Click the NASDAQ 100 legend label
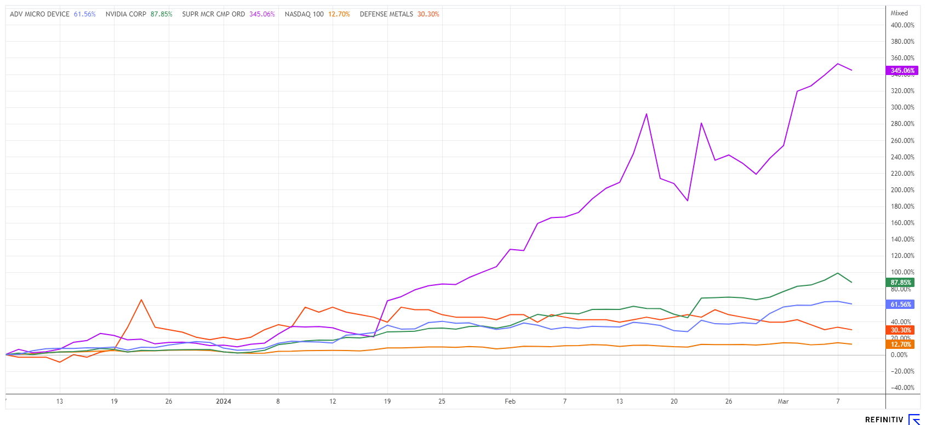The width and height of the screenshot is (926, 425). tap(304, 14)
